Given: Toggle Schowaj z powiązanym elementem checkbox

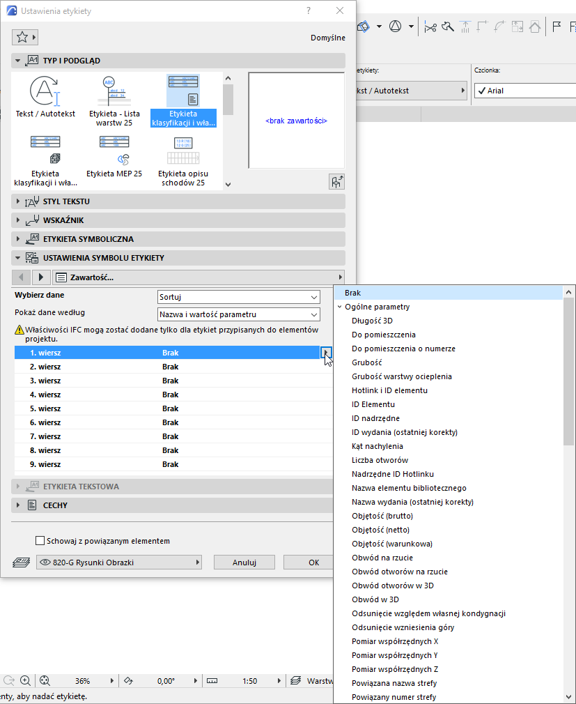Looking at the screenshot, I should [40, 541].
